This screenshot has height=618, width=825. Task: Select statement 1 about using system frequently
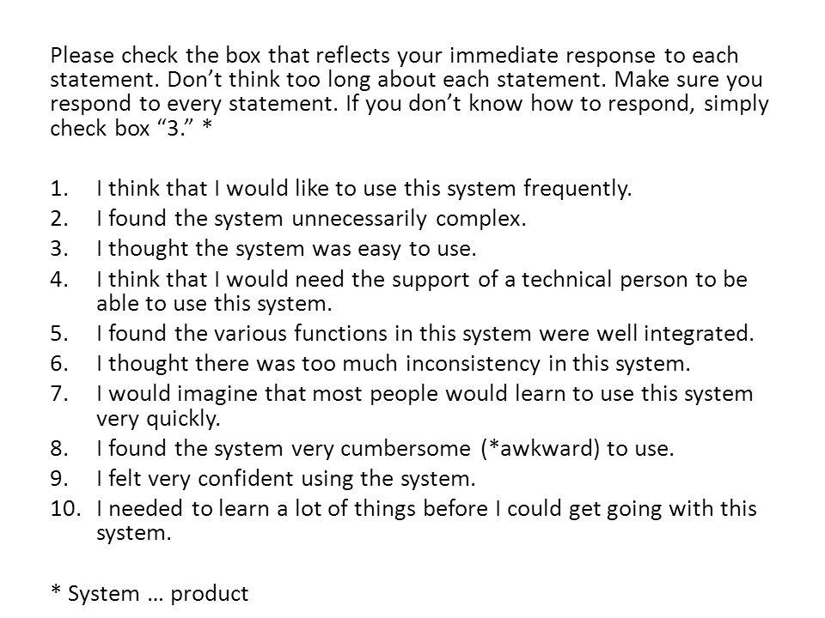pos(364,189)
